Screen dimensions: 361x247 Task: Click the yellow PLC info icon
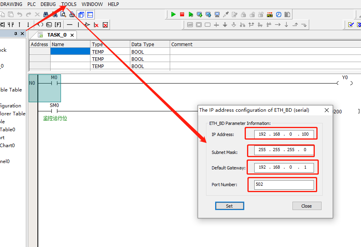point(270,14)
